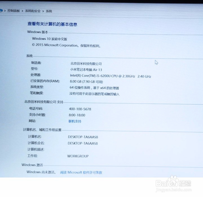Click the heading 查看有关计算机的基本信息
The width and height of the screenshot is (203, 197).
(x=52, y=24)
